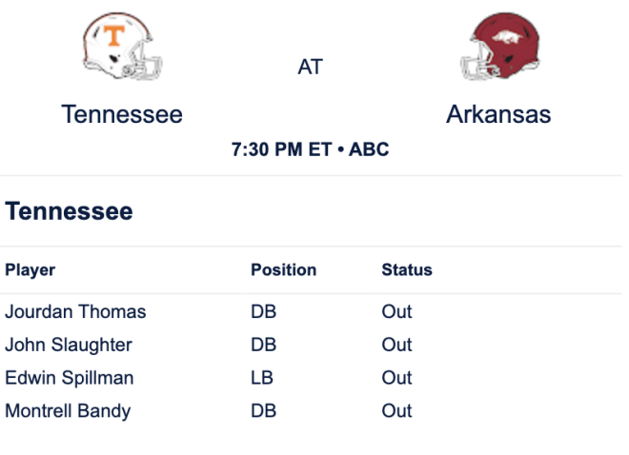Open Edwin Spillman player entry
This screenshot has width=629, height=455.
(70, 378)
